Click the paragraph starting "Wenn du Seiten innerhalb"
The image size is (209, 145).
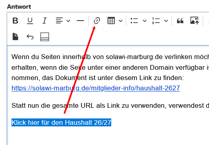[x=110, y=57]
